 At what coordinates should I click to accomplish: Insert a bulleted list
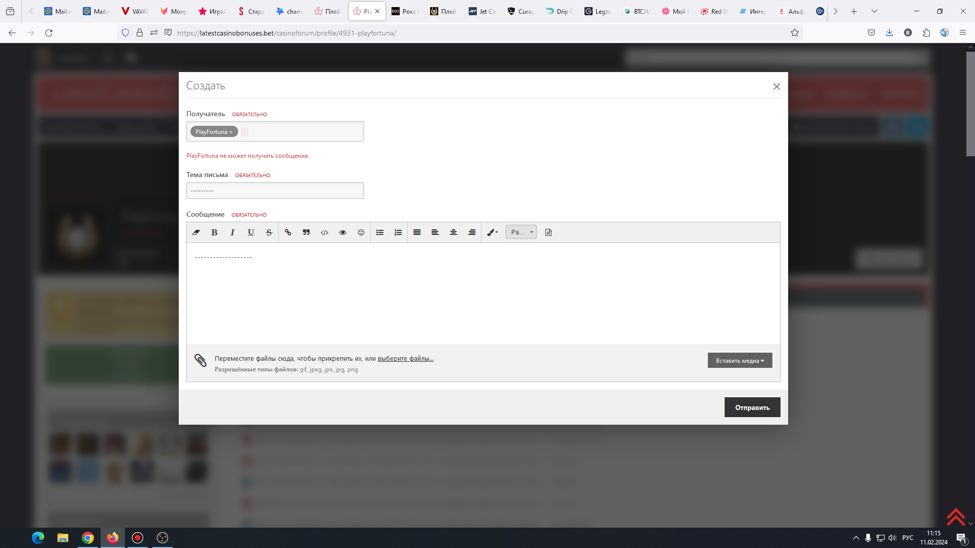point(380,232)
